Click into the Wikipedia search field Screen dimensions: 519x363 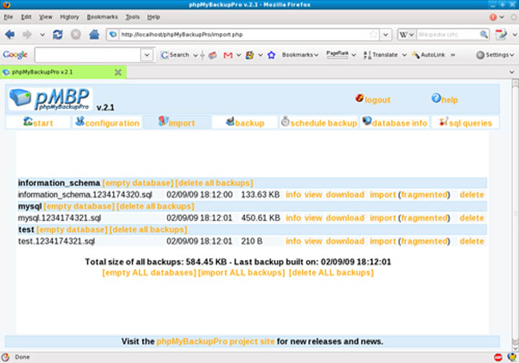(448, 34)
